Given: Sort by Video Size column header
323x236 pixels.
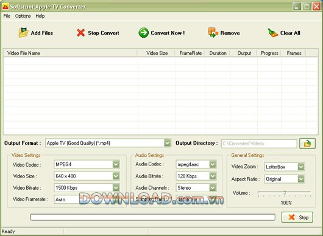Looking at the screenshot, I should pos(157,53).
